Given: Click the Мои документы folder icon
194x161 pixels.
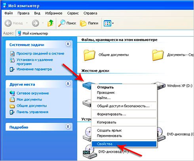Looking at the screenshot, I should tap(12, 99).
